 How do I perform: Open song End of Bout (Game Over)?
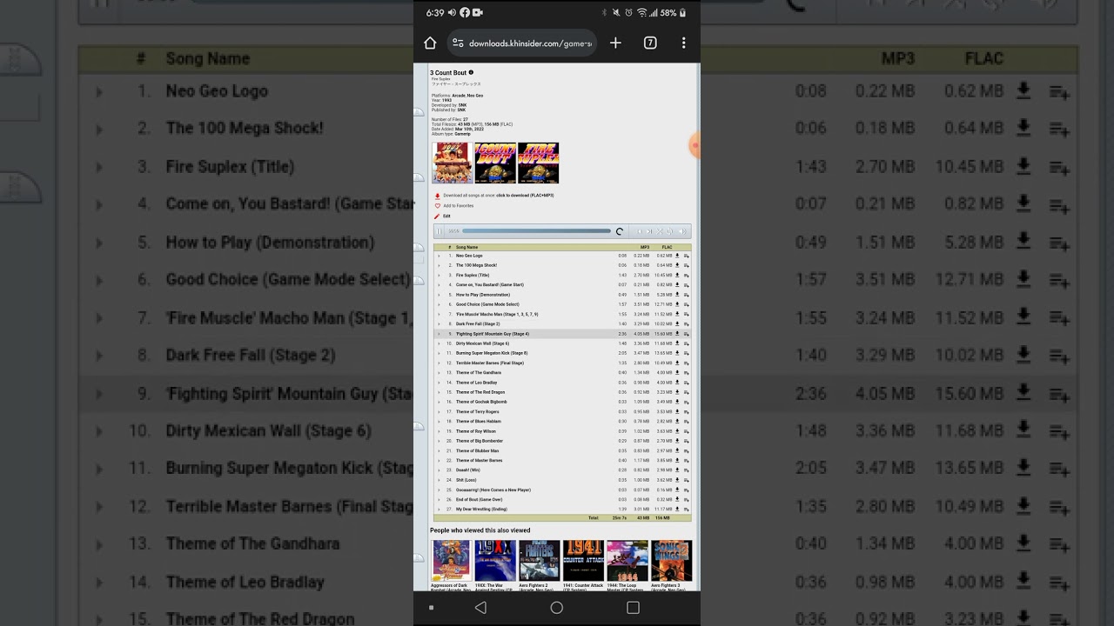[479, 500]
